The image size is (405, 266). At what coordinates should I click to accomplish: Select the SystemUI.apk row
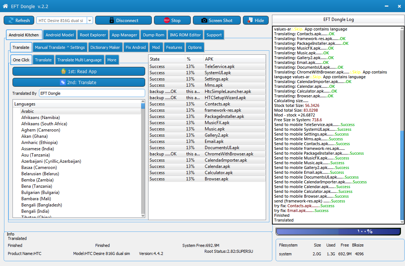click(x=207, y=73)
